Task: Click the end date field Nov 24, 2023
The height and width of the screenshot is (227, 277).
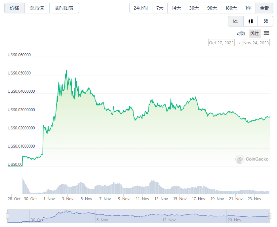Action: [256, 43]
